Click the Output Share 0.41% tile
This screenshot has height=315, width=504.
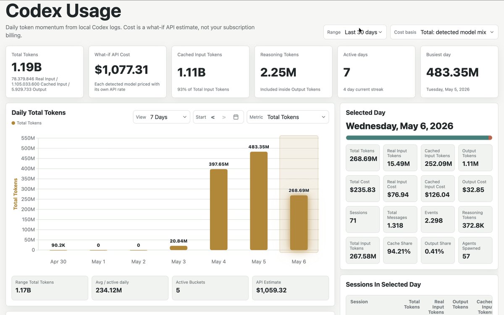click(438, 250)
